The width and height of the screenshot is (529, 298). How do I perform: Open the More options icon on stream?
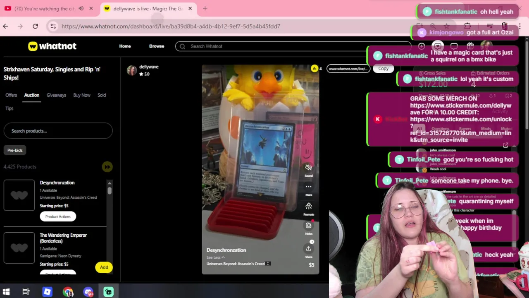(x=308, y=187)
